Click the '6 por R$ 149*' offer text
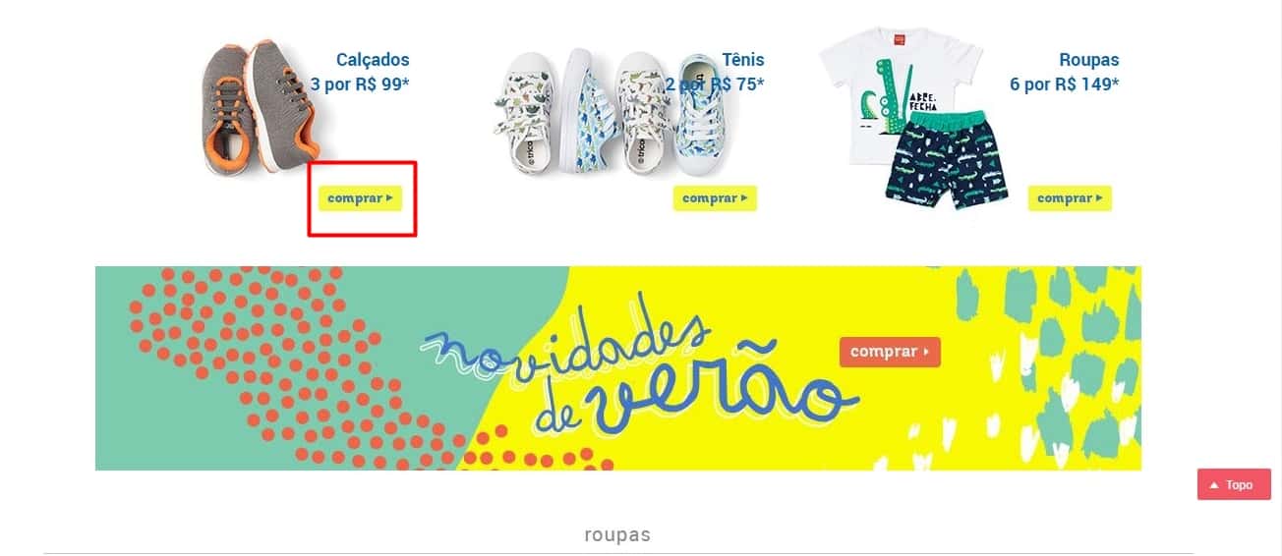The width and height of the screenshot is (1282, 556). [x=1065, y=84]
